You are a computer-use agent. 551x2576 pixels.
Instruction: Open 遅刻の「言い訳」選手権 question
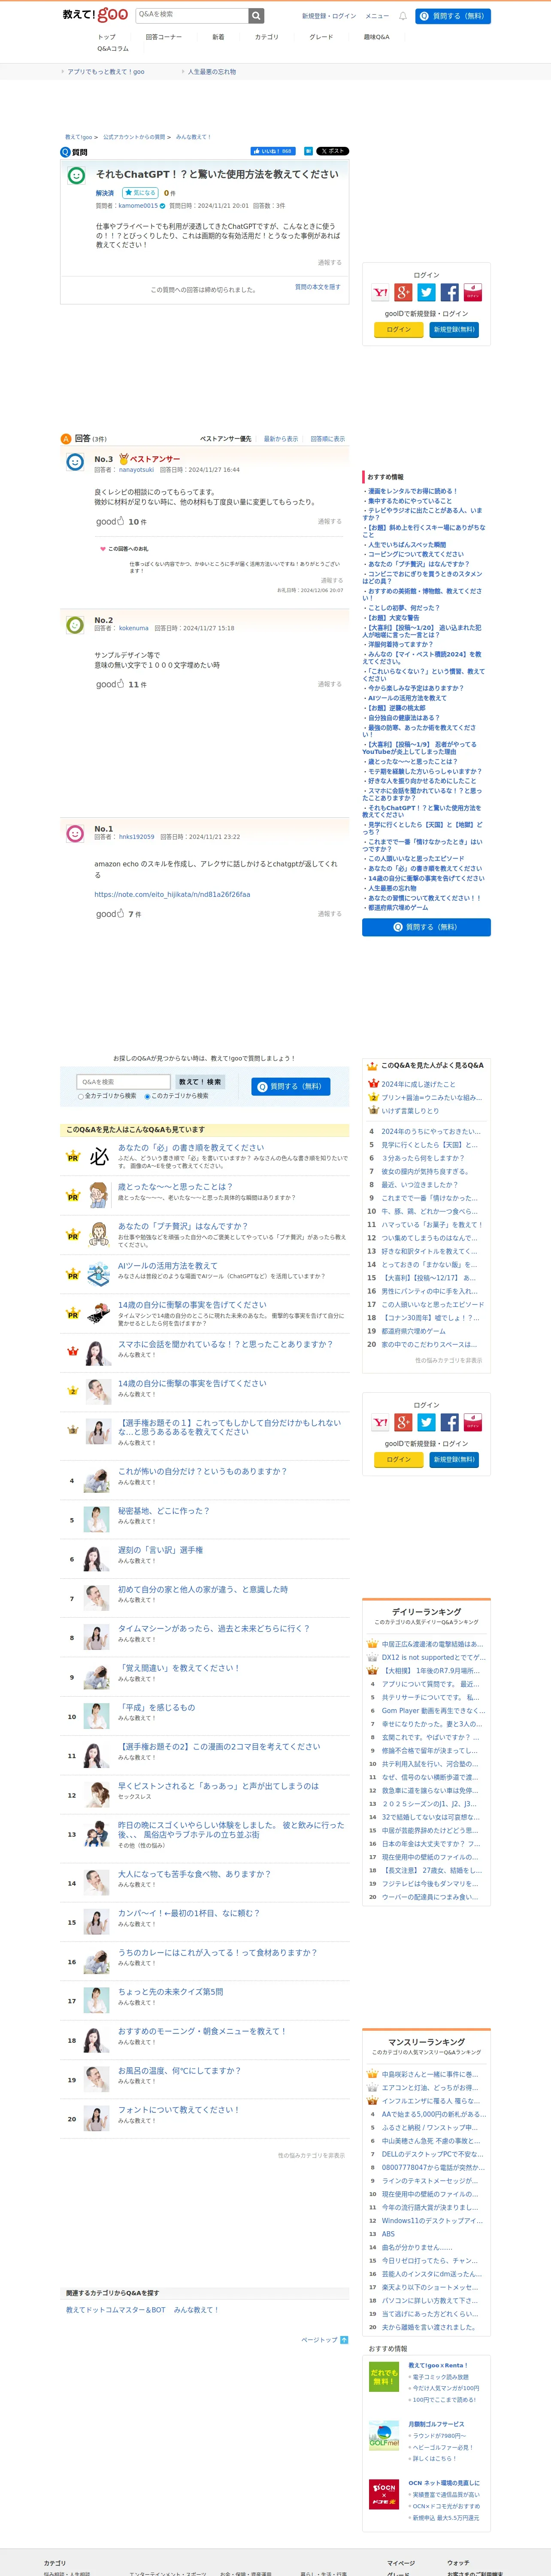161,1550
